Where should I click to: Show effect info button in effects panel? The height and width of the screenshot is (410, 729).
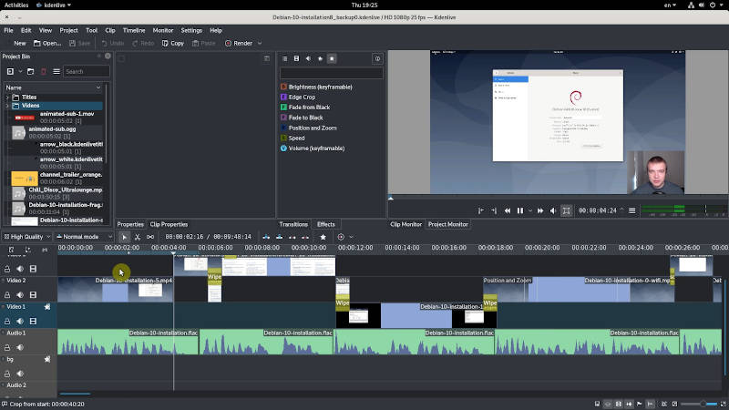tap(377, 58)
